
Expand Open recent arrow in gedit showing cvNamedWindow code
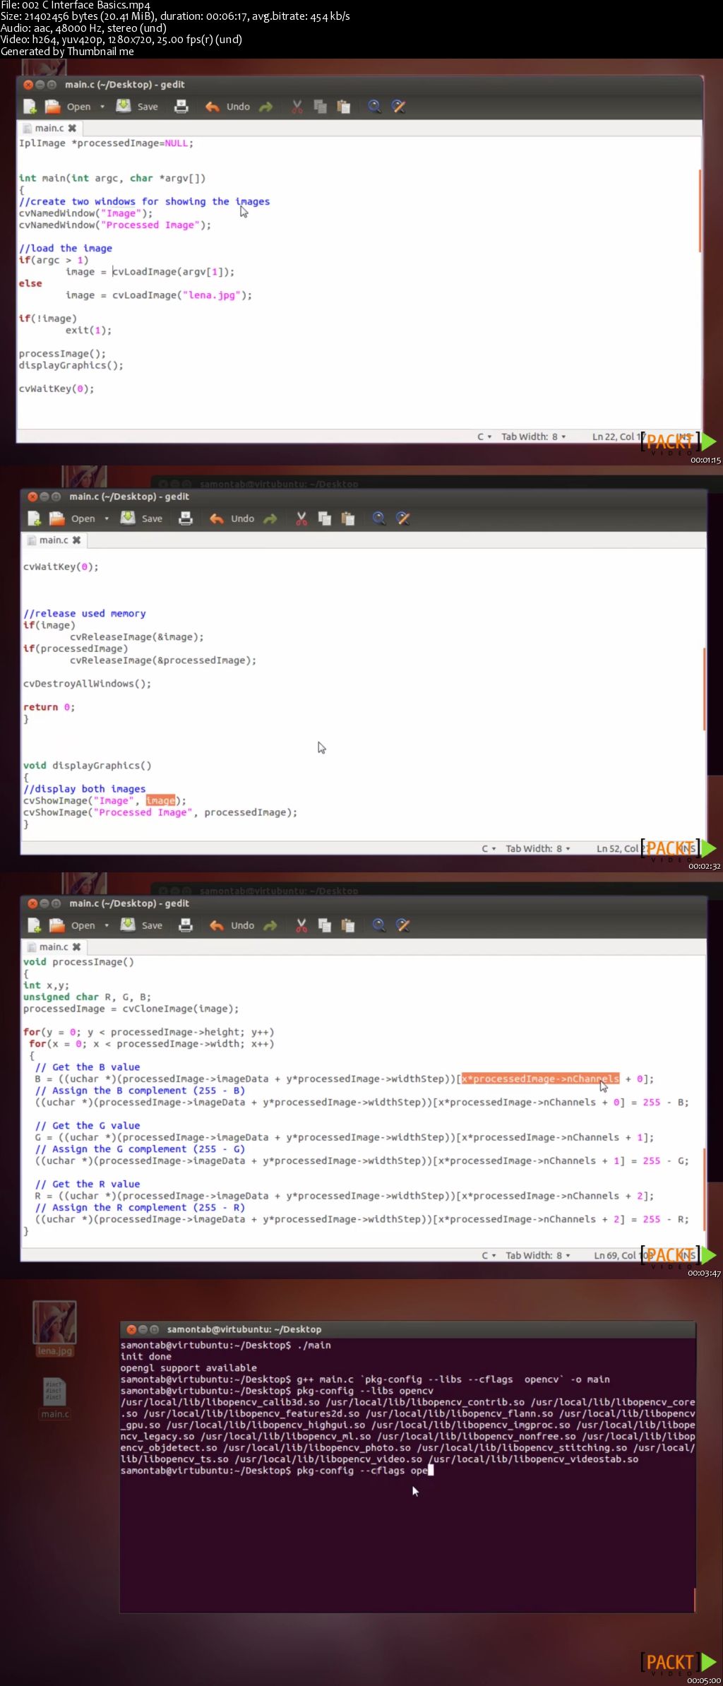click(x=102, y=107)
